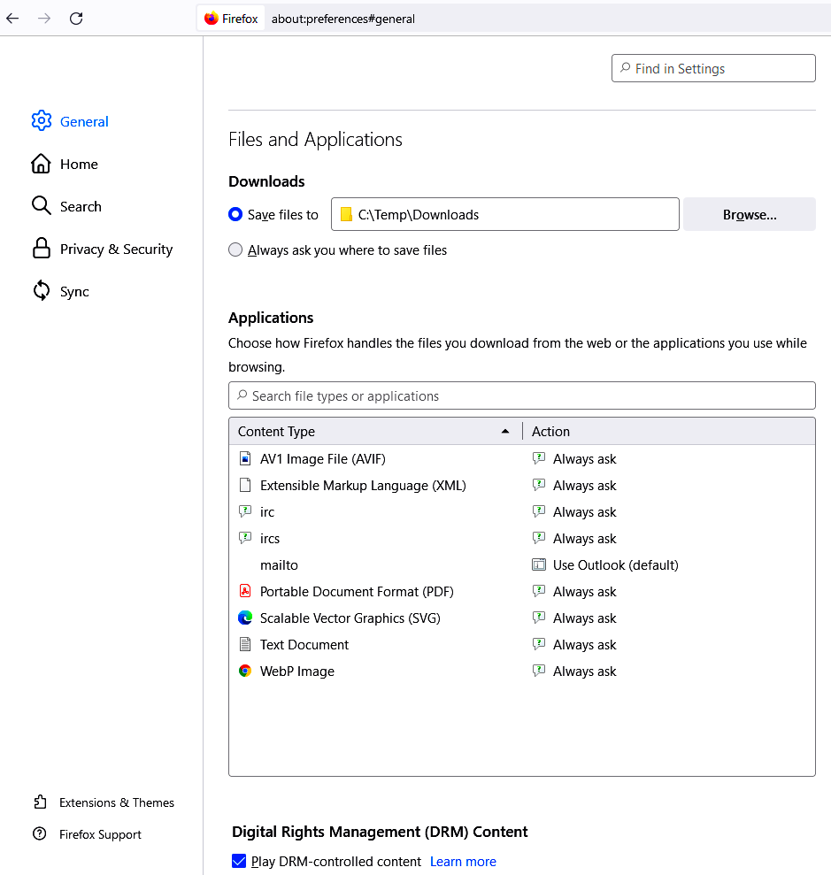Viewport: 831px width, 875px height.
Task: Select the Text Document row label
Action: pyautogui.click(x=304, y=645)
